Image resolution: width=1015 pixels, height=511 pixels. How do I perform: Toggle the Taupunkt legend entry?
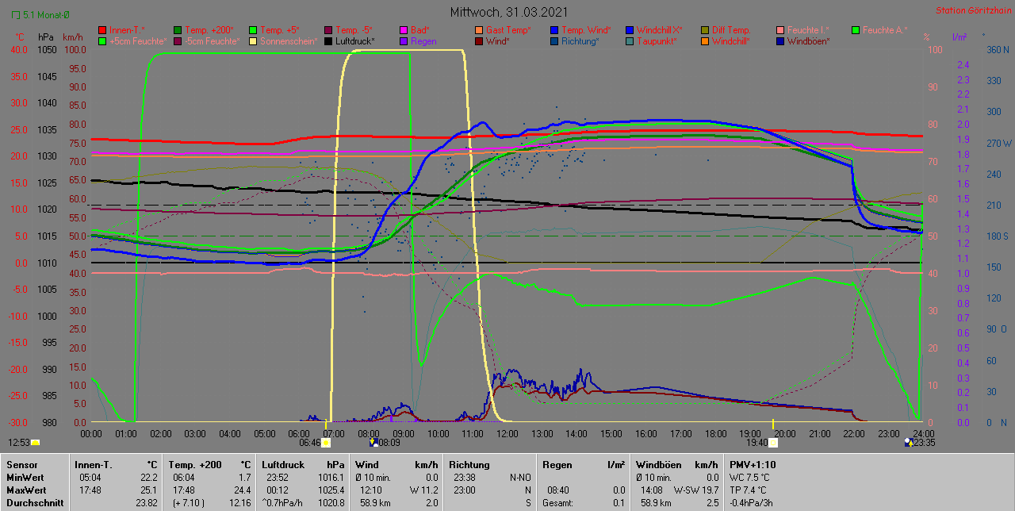point(655,40)
